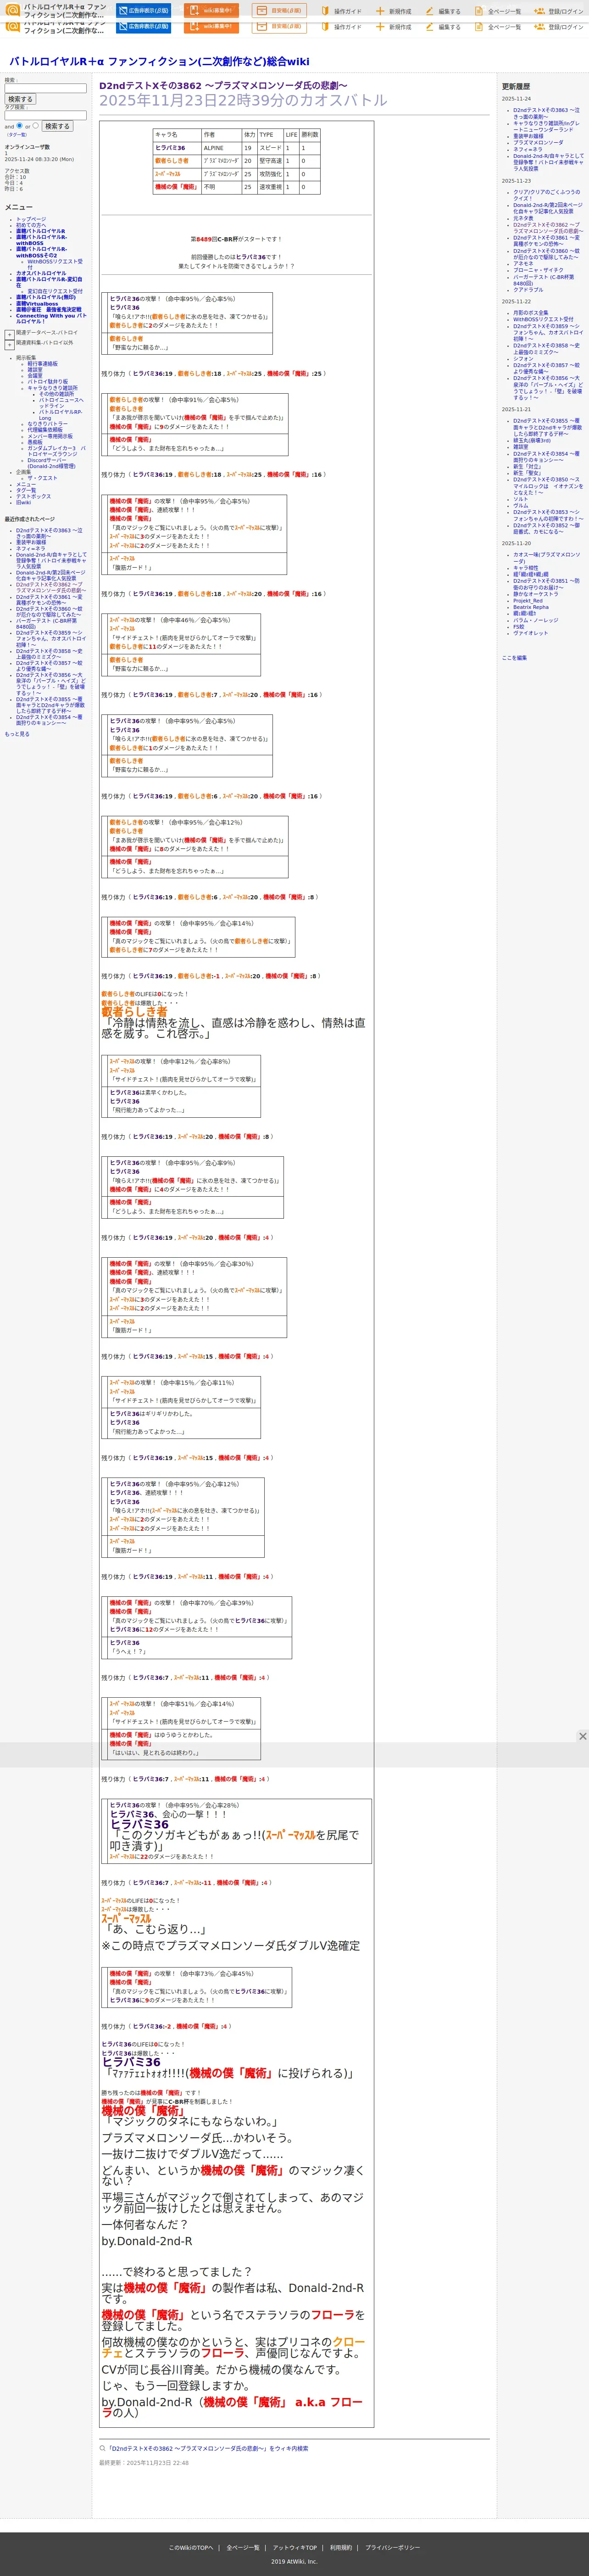Open 緋玉丸(崩壊3rd) link
The width and height of the screenshot is (589, 2576).
pyautogui.click(x=532, y=440)
